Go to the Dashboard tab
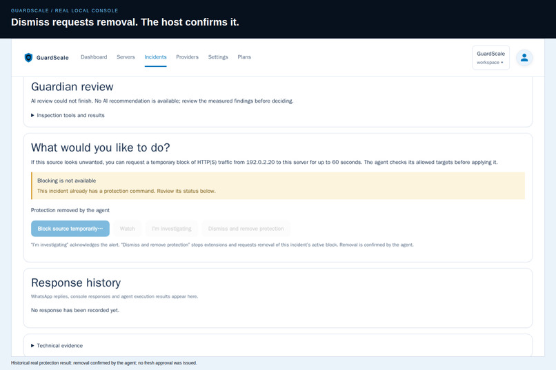The image size is (556, 370). coord(94,57)
